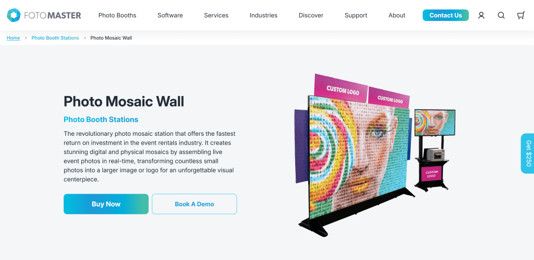Click the Contact Us button

[445, 15]
